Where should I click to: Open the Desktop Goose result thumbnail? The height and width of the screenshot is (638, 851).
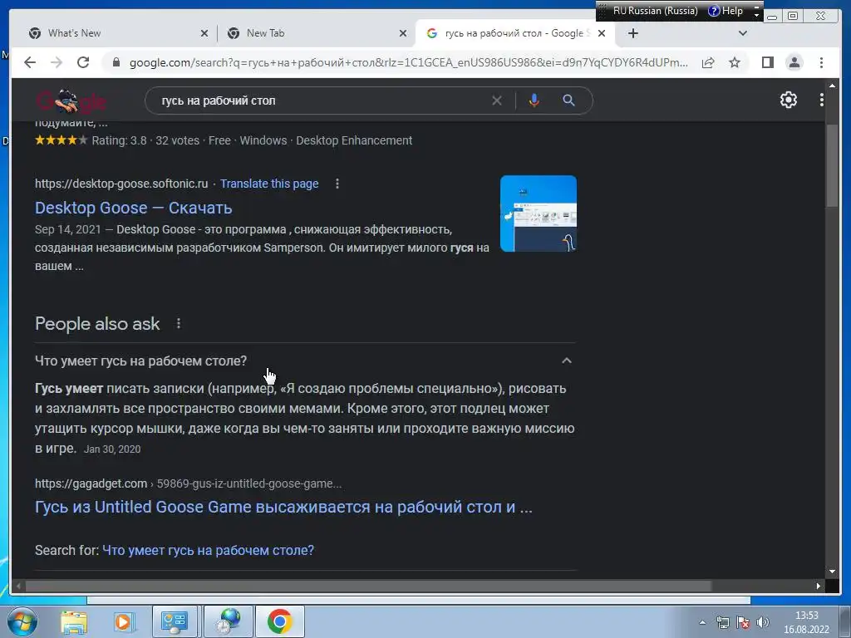click(x=538, y=213)
